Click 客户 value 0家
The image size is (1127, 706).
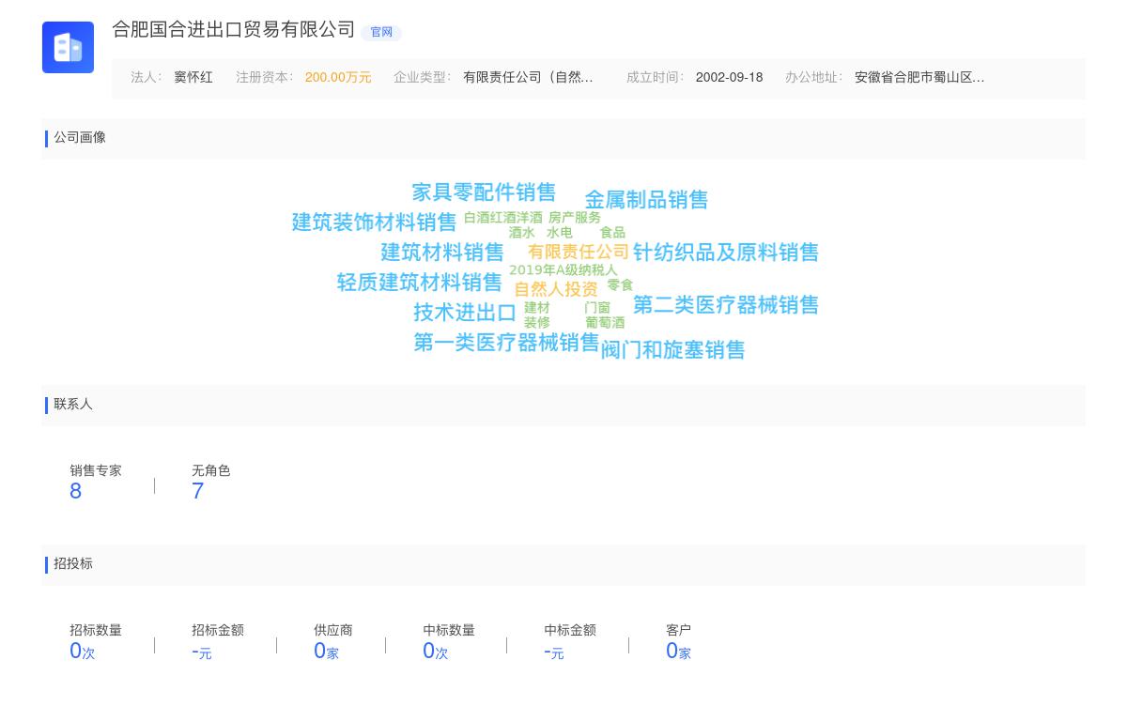[x=678, y=652]
